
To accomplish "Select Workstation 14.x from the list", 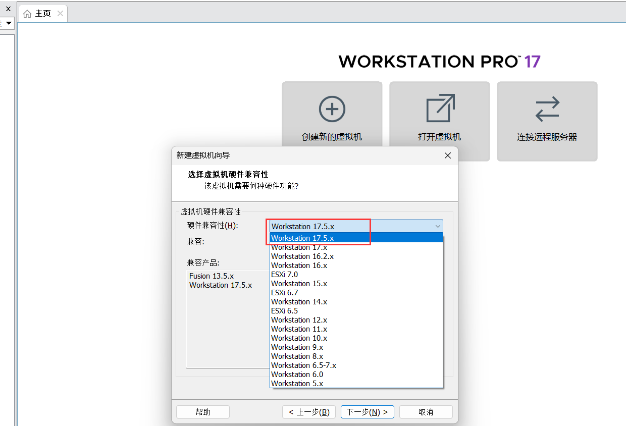I will pyautogui.click(x=356, y=302).
